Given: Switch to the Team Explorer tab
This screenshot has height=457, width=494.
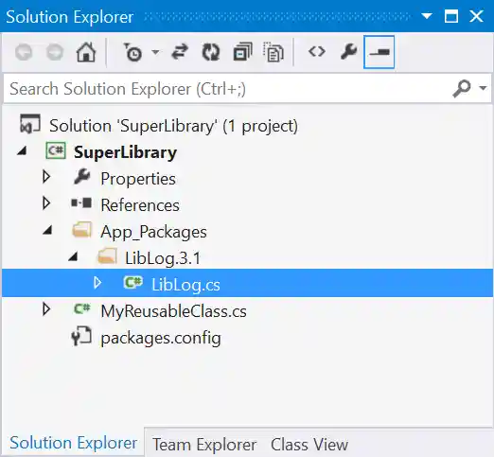Looking at the screenshot, I should 204,445.
